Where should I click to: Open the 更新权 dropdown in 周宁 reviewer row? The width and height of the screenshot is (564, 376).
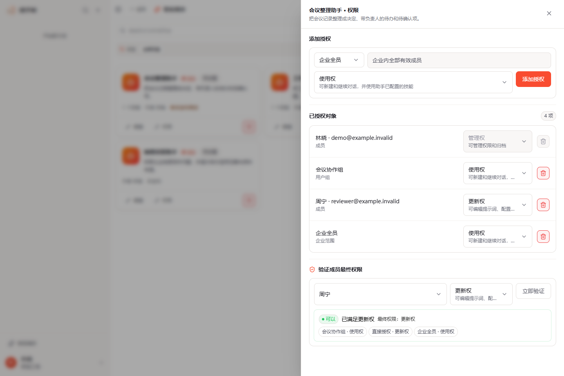[x=497, y=205]
